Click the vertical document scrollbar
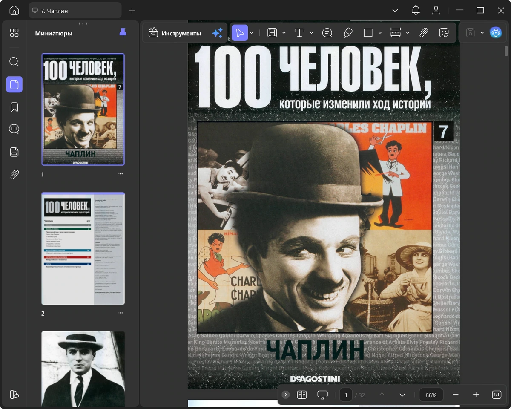The width and height of the screenshot is (511, 409). 506,51
